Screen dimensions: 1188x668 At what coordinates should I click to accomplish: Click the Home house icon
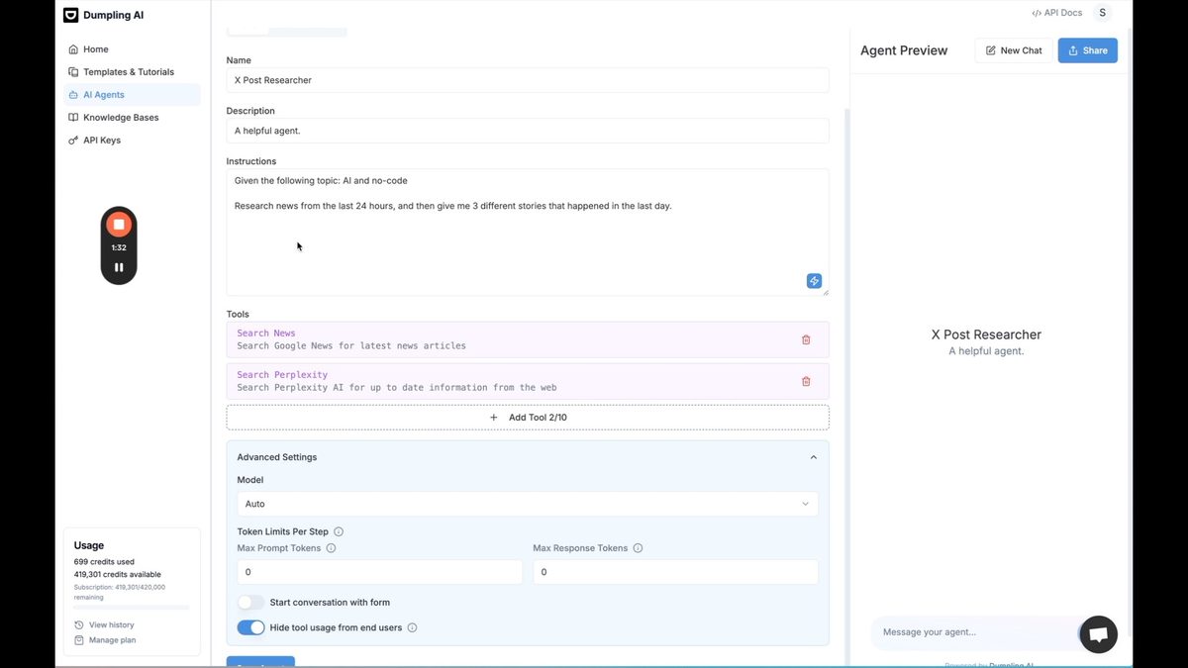73,49
